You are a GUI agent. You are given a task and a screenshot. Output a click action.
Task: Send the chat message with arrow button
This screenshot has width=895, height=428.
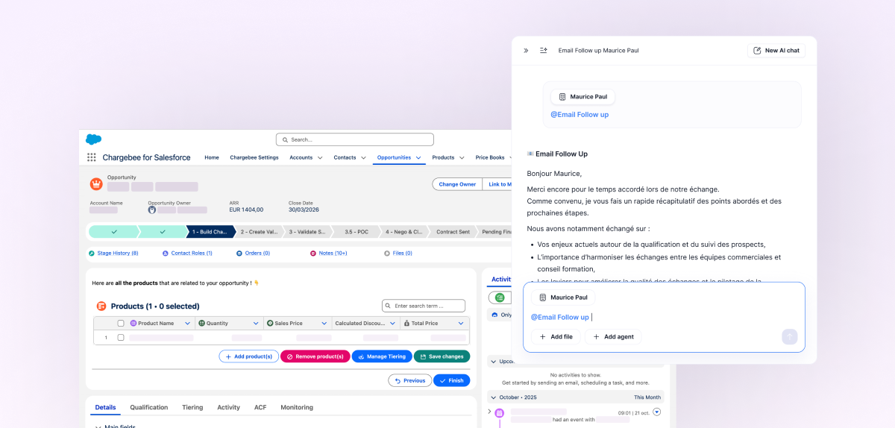click(790, 337)
